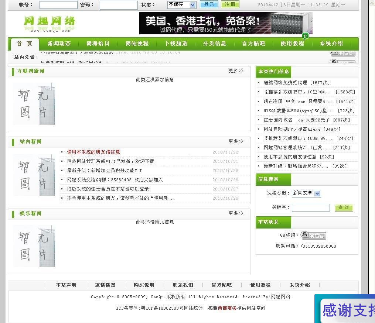Open 网趣网站管理系统V1.1已发布，欢迎下载 news item

(111, 161)
